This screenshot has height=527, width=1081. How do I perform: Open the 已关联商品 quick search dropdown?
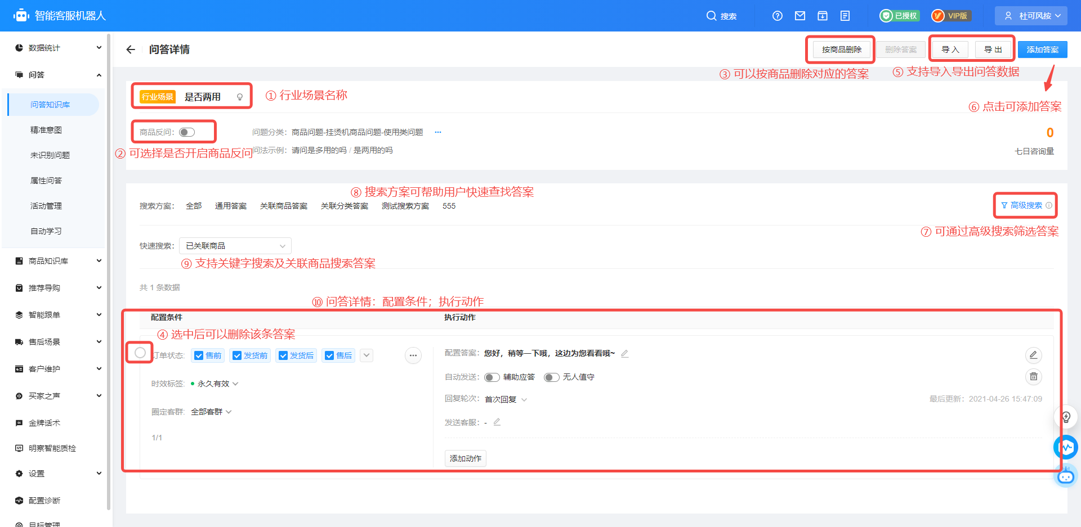tap(235, 246)
